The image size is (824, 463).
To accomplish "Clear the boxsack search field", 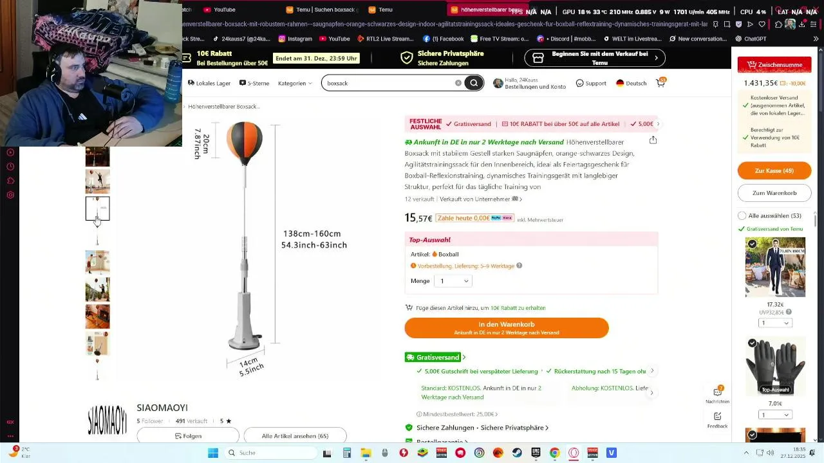I will pos(458,83).
